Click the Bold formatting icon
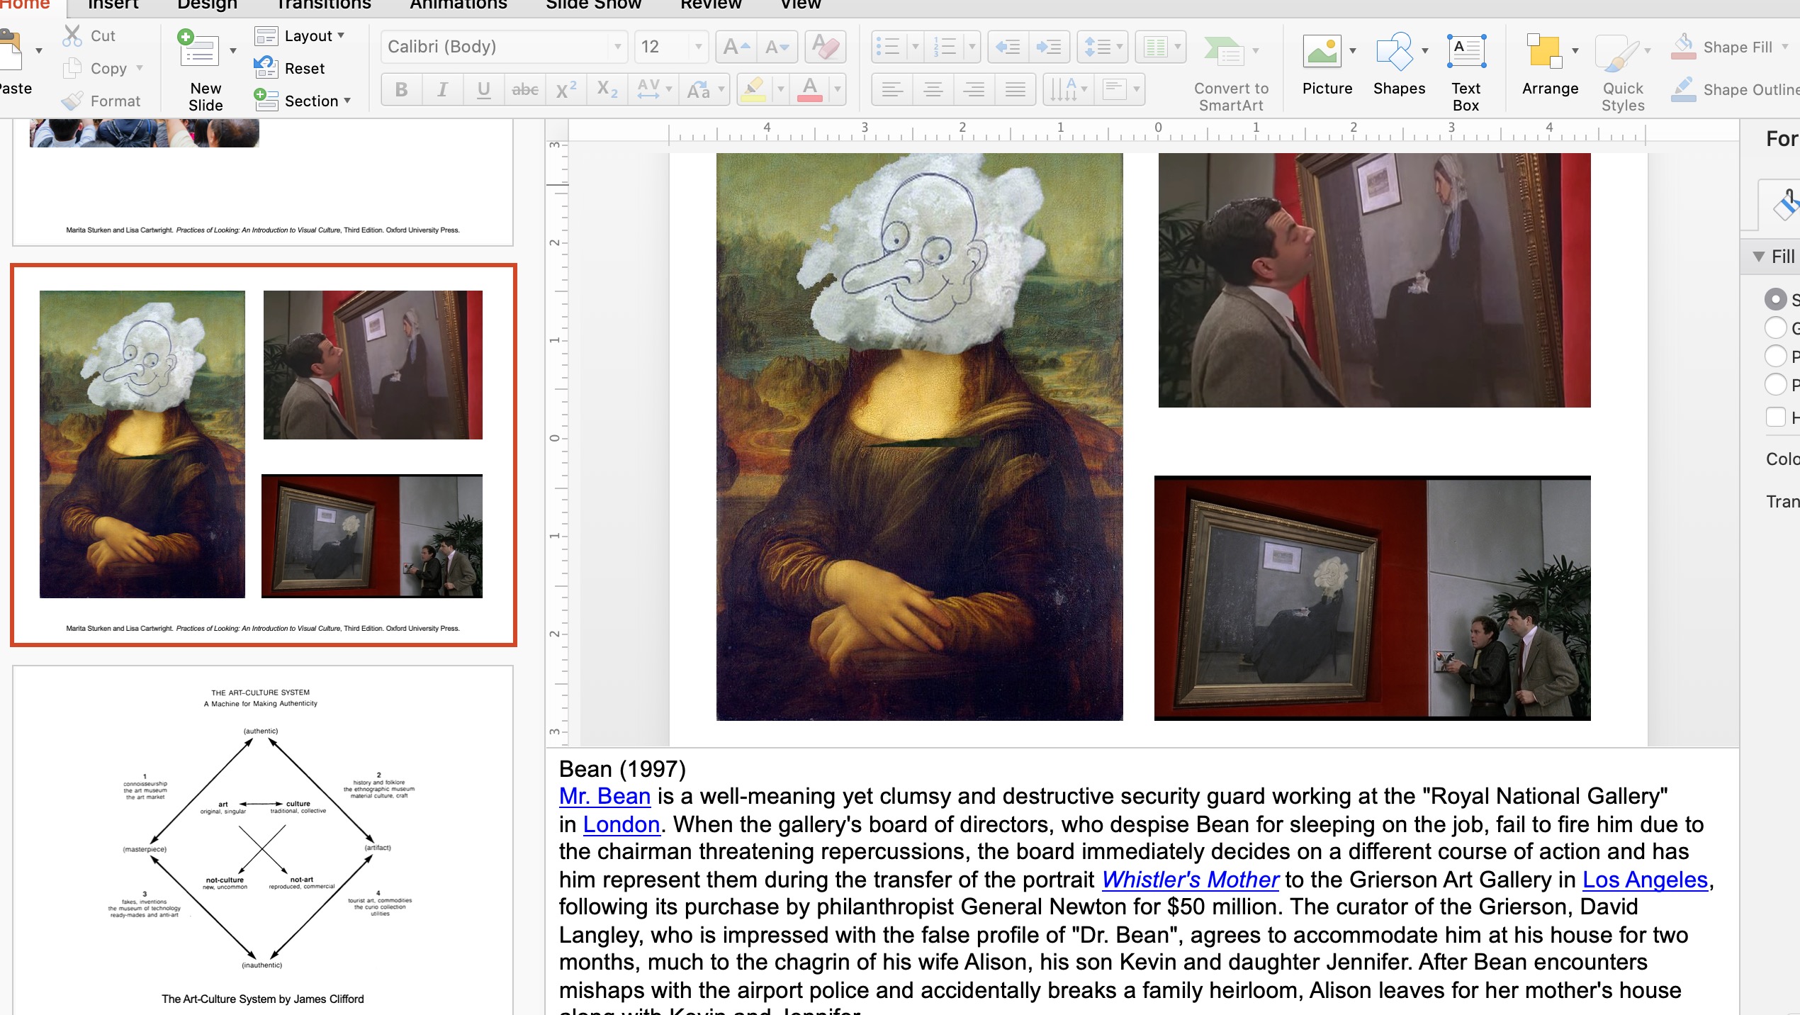The width and height of the screenshot is (1800, 1015). 401,89
